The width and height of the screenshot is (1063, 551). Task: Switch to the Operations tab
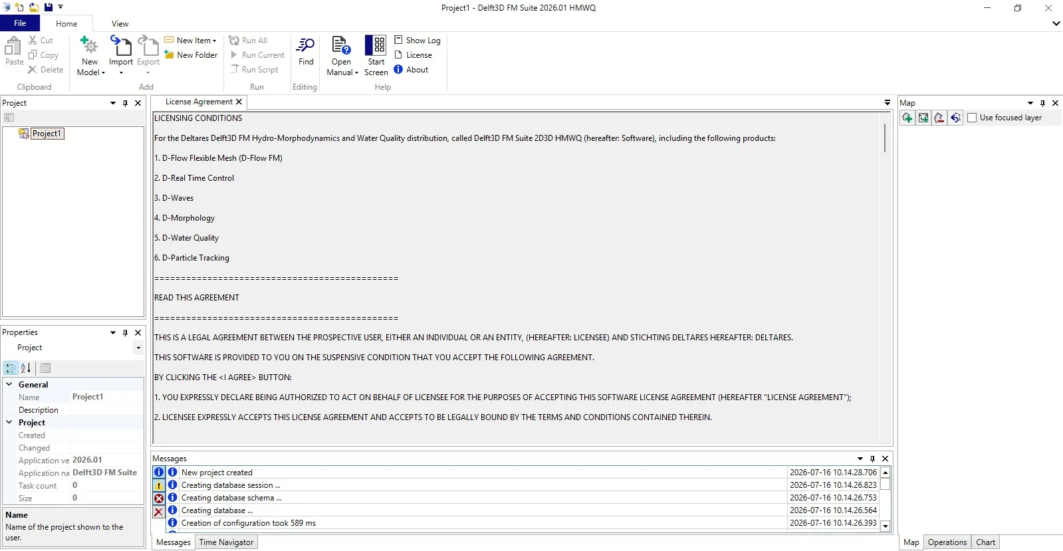947,542
